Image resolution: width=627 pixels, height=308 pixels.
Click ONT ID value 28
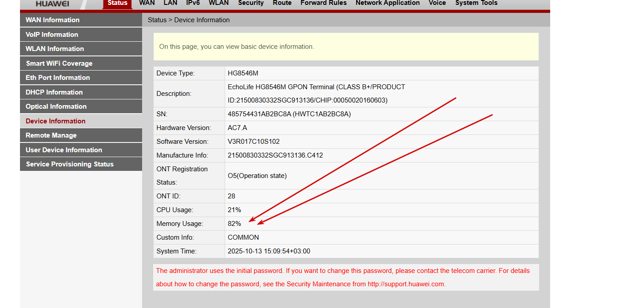(x=231, y=196)
